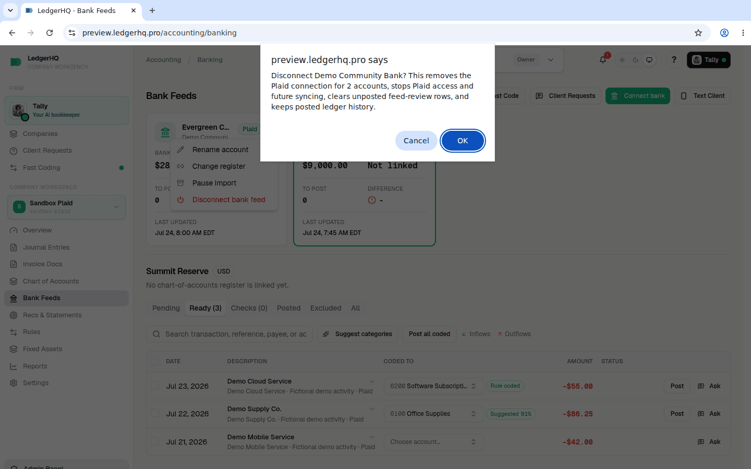Open Tally assistant button in header
This screenshot has width=751, height=469.
click(708, 60)
